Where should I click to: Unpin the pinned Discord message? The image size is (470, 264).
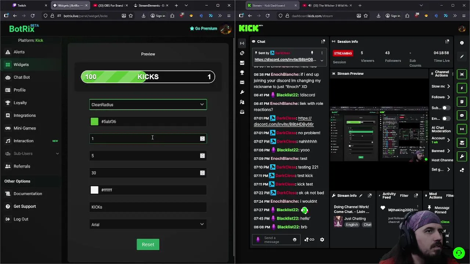click(x=312, y=53)
